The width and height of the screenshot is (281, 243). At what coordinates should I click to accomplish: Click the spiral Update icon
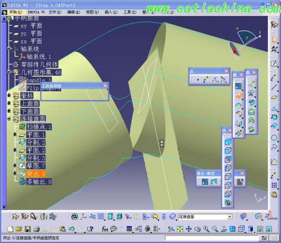coord(75,217)
